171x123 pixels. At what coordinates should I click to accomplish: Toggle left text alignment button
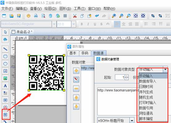(x=117, y=24)
